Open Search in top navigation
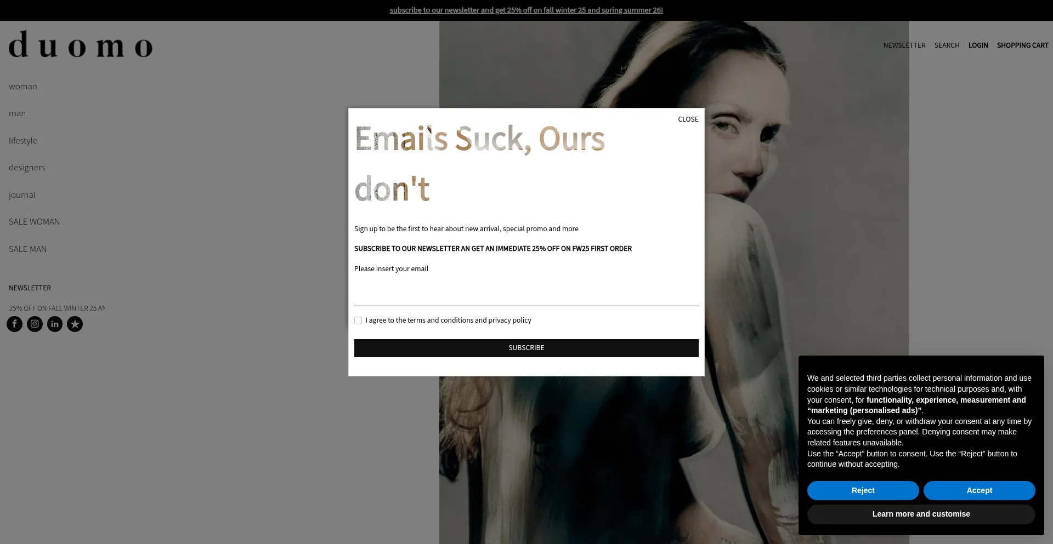 point(947,45)
